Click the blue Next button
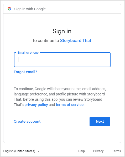This screenshot has height=157, width=125. click(x=100, y=122)
